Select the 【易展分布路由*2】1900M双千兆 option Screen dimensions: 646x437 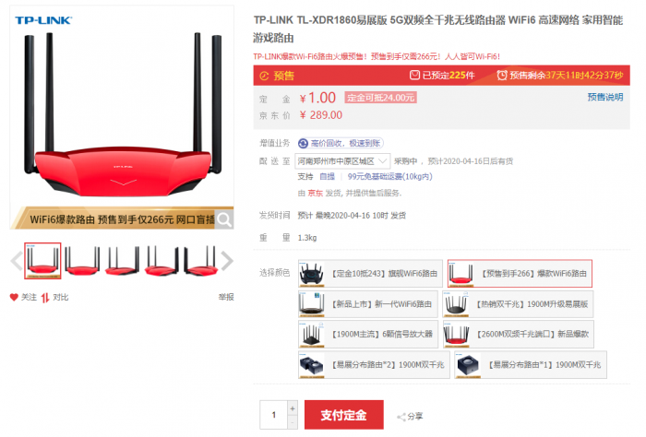[374, 364]
